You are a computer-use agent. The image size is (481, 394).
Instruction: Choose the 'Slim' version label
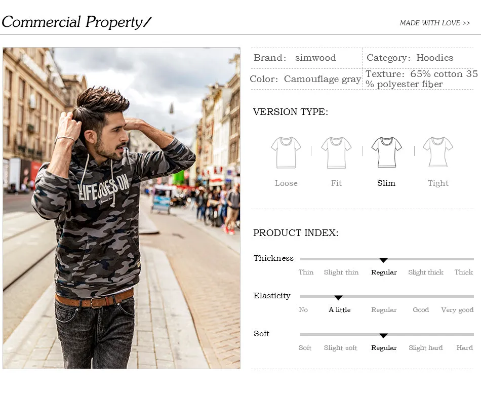point(386,183)
